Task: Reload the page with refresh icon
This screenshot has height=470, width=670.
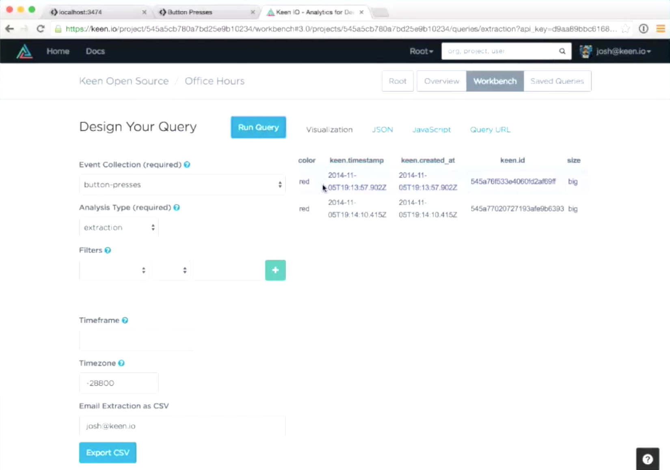Action: tap(40, 29)
